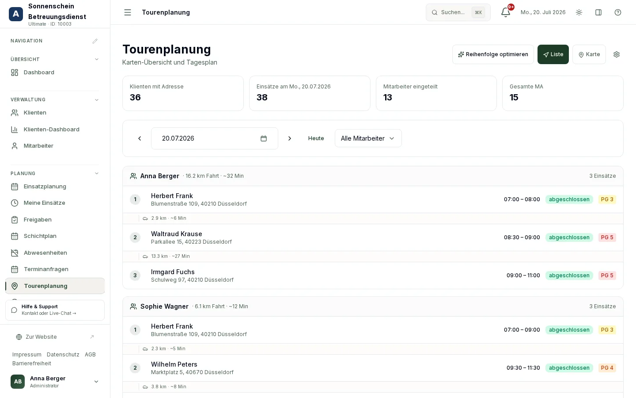Screen dimensions: 636x398
Task: Switch to Liste view
Action: click(x=553, y=54)
